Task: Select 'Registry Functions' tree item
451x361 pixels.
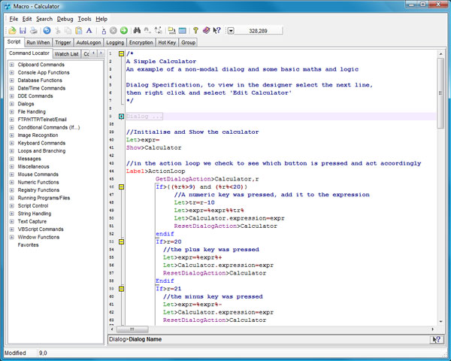Action: tap(38, 190)
